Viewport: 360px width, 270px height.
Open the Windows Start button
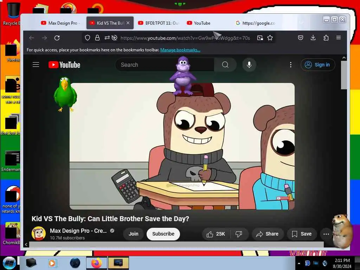tap(9, 263)
